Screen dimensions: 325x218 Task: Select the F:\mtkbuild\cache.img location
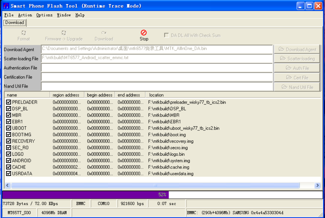point(169,167)
